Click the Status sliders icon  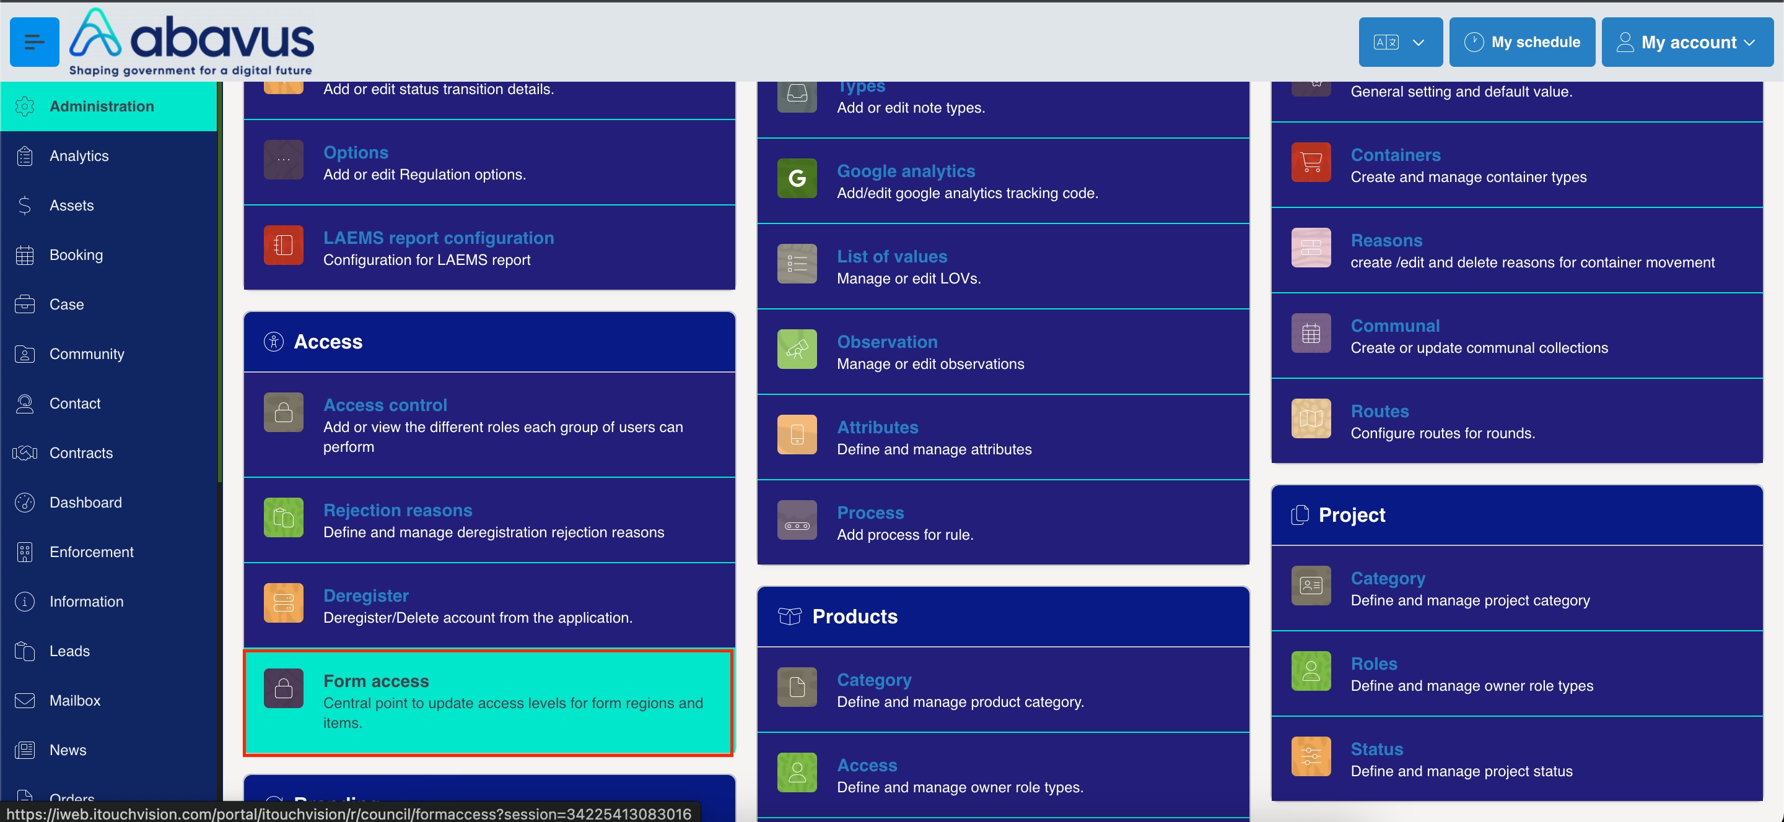[1311, 757]
